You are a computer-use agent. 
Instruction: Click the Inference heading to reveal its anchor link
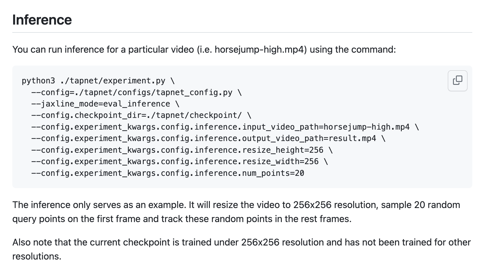[42, 20]
